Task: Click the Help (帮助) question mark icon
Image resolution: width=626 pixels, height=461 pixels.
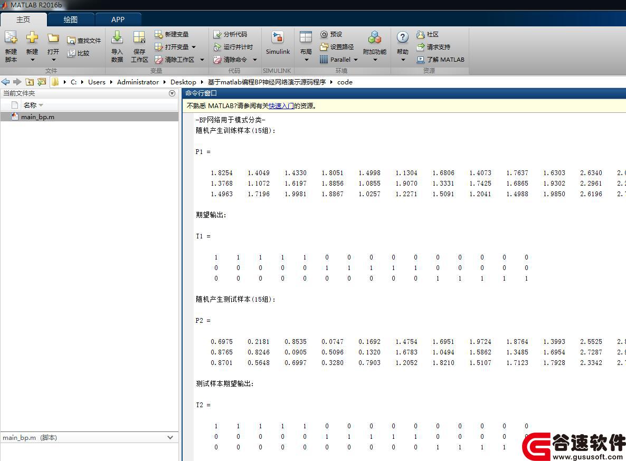Action: tap(402, 37)
